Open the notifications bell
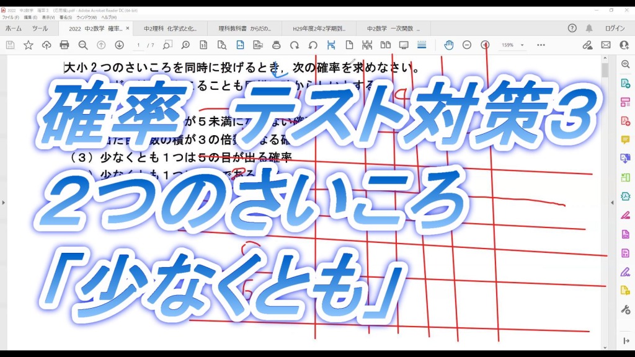The image size is (635, 357). click(x=588, y=29)
